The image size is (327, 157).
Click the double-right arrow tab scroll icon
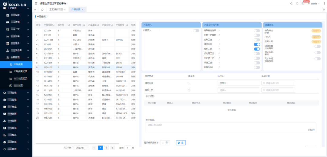(324, 10)
